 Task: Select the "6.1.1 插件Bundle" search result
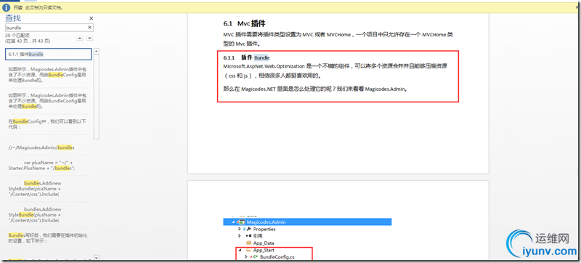pos(49,54)
